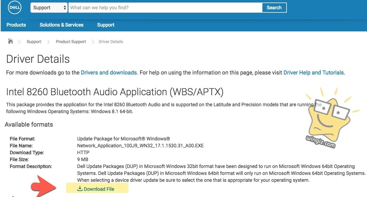The image size is (367, 197).
Task: Select the file name Network_Application_100J9_WN32_17.1.1530.31_A00.EXE
Action: pos(141,146)
